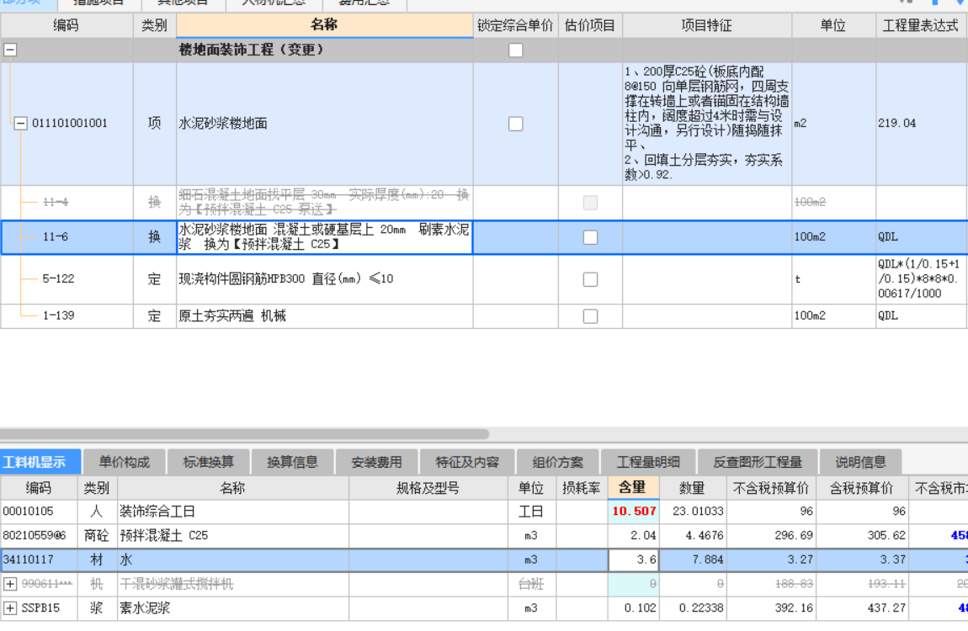Switch to the 组价方案 tab

(x=560, y=461)
